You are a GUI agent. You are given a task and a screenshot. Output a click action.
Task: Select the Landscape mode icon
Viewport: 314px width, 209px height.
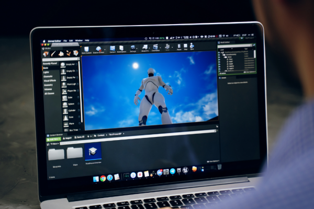(61, 53)
